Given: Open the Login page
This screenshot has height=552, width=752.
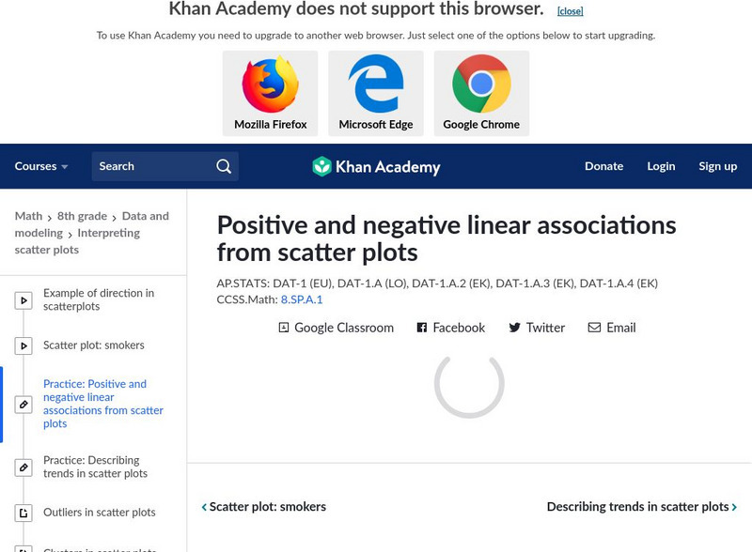Looking at the screenshot, I should pos(661,166).
